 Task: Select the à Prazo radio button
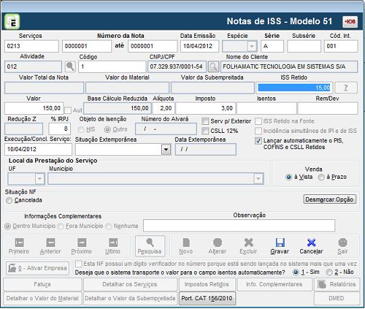pos(321,177)
